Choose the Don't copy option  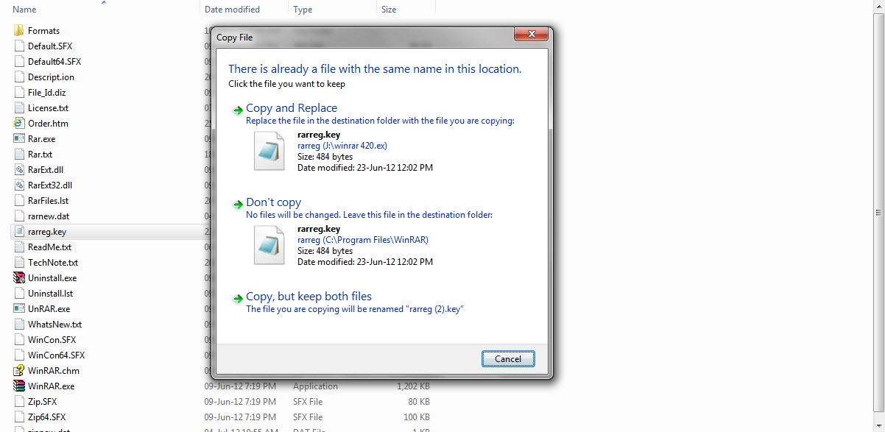273,202
